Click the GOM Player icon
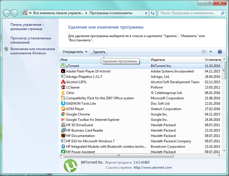The height and width of the screenshot is (176, 229). point(63,109)
